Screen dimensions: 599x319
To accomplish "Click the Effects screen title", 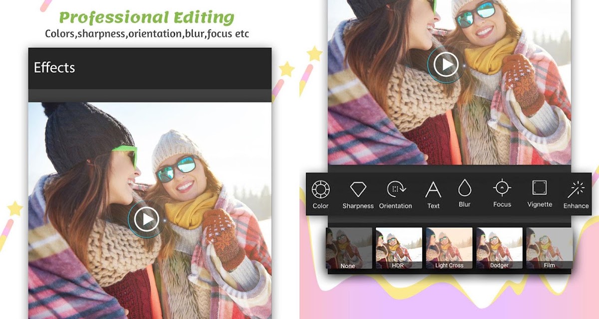I will [x=54, y=68].
